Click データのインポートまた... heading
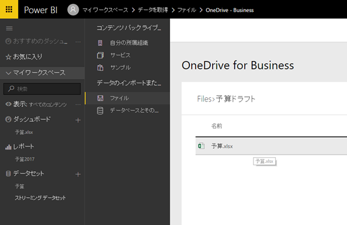The width and height of the screenshot is (347, 225). 129,83
